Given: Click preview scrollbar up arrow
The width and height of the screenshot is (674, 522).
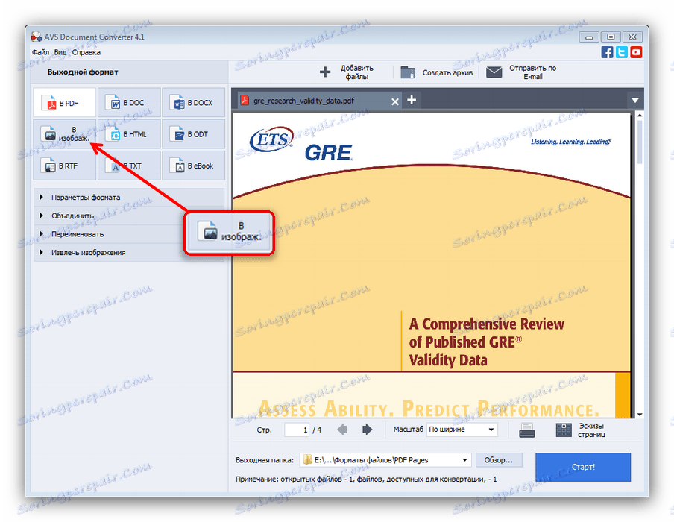Looking at the screenshot, I should [639, 116].
